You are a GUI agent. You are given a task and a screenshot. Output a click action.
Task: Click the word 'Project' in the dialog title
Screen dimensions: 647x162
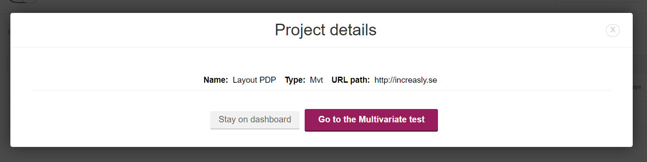[299, 30]
